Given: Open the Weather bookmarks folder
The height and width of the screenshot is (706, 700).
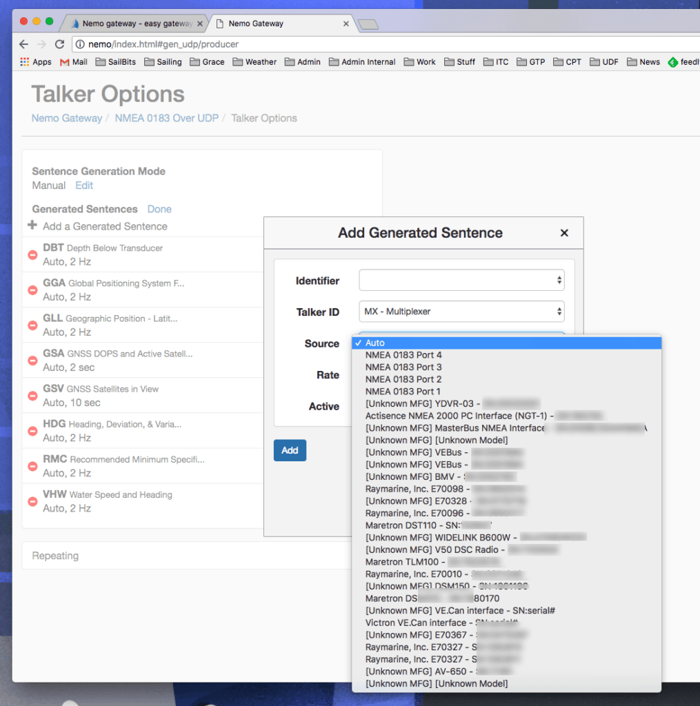Looking at the screenshot, I should coord(255,61).
